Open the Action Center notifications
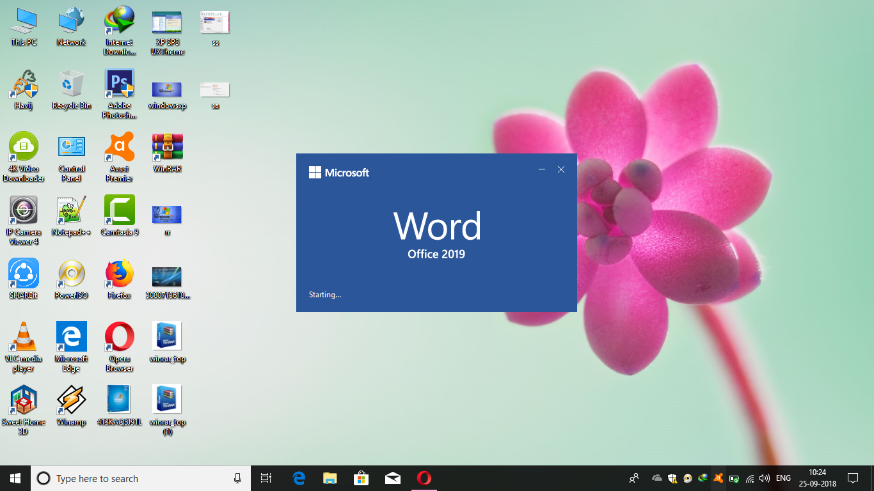 (853, 478)
